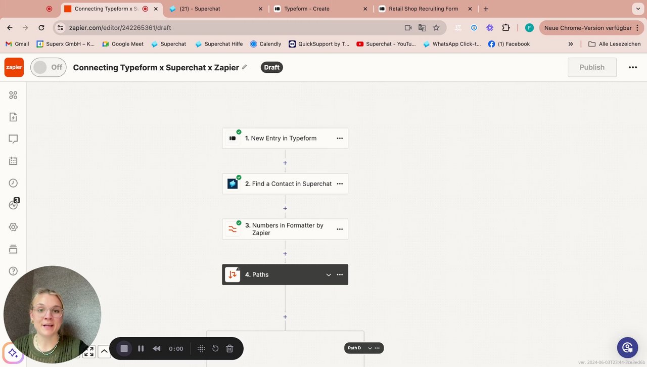
Task: Click the rewind button in recorder bar
Action: tap(157, 348)
